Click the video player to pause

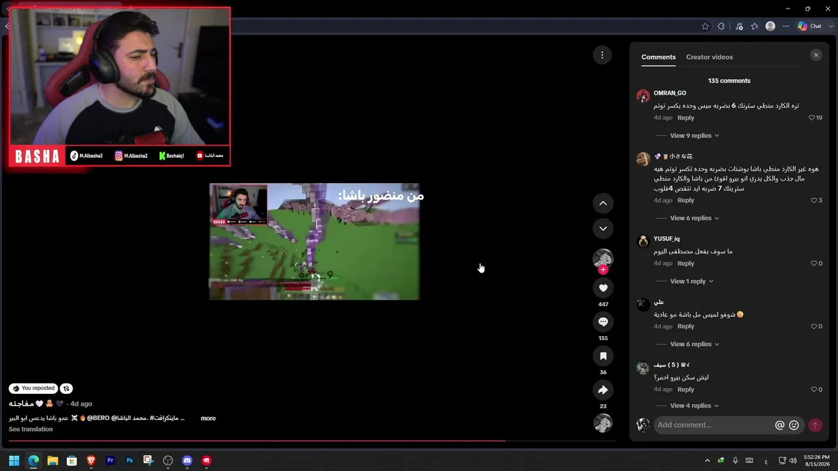(x=314, y=241)
